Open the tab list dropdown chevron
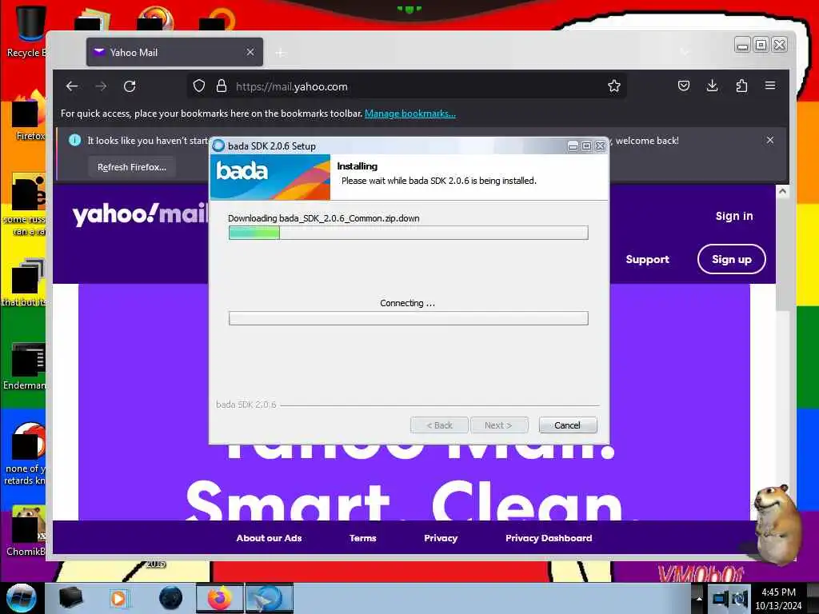Screen dimensions: 819x614 click(685, 52)
